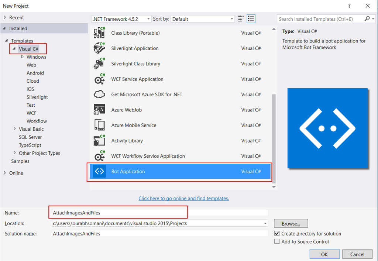Open the go online and find templates link
This screenshot has width=378, height=261.
pos(184,198)
